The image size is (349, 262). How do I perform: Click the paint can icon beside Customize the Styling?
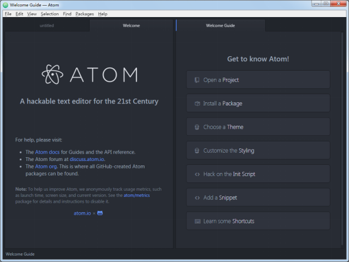pos(197,151)
